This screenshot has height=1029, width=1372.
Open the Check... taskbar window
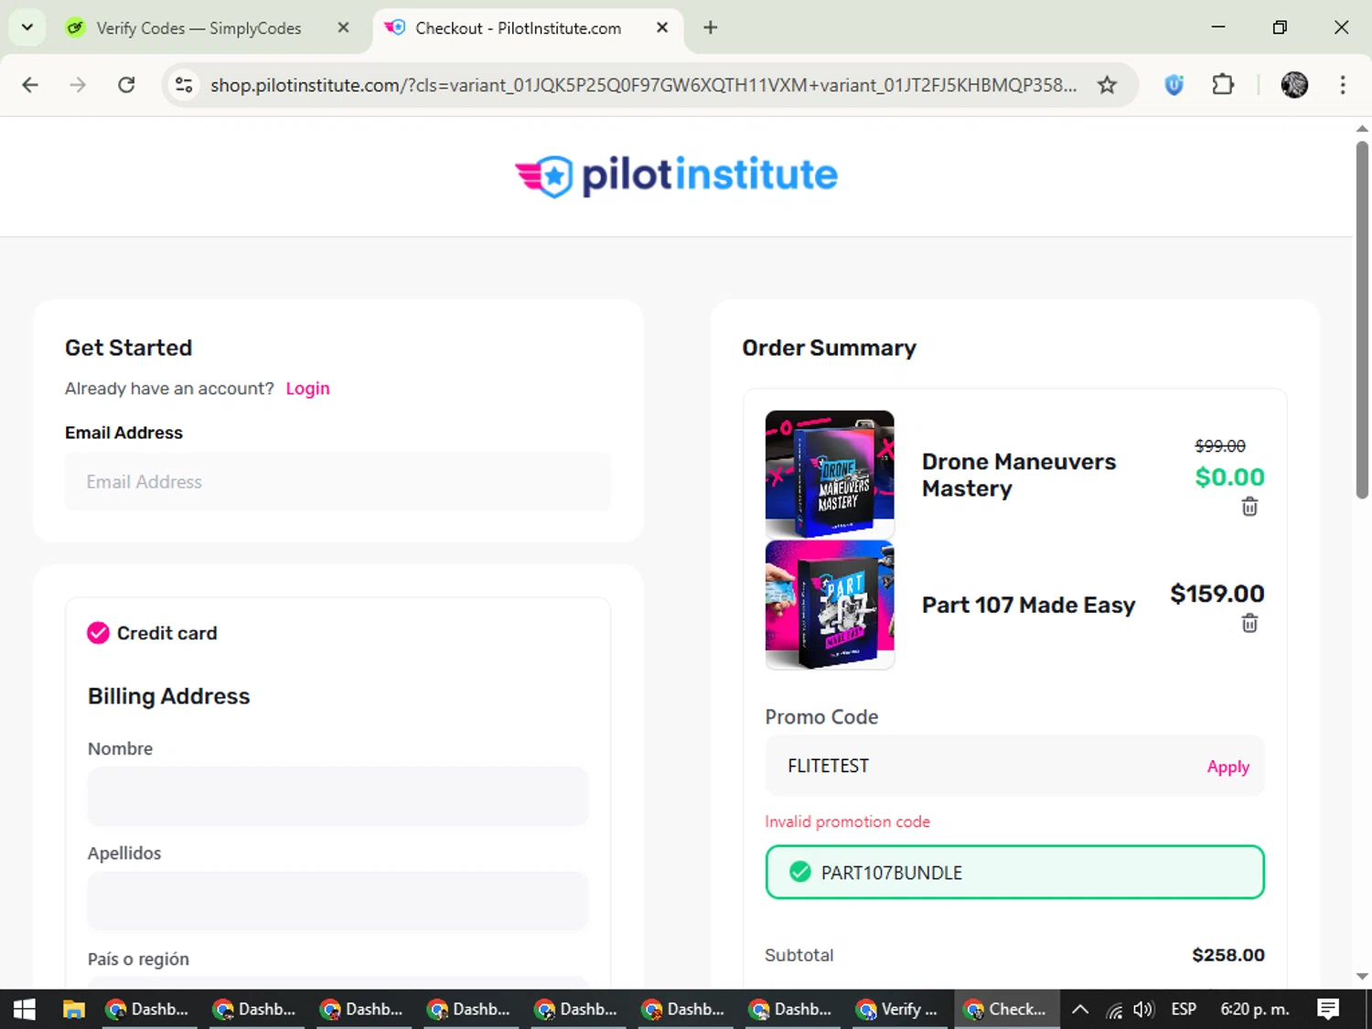point(1007,1009)
